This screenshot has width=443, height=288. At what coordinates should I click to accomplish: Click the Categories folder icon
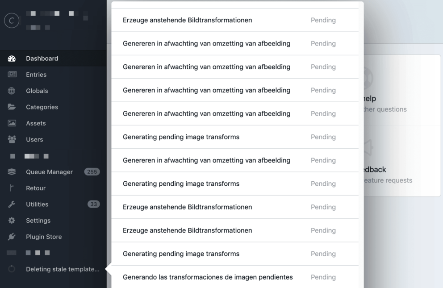(x=12, y=107)
